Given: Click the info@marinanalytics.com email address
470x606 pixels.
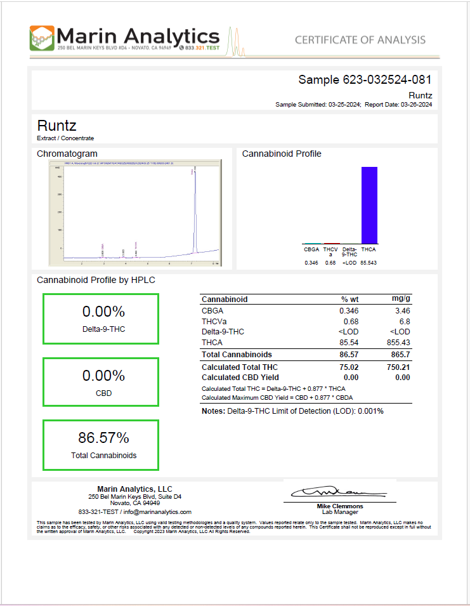Looking at the screenshot, I should [157, 511].
